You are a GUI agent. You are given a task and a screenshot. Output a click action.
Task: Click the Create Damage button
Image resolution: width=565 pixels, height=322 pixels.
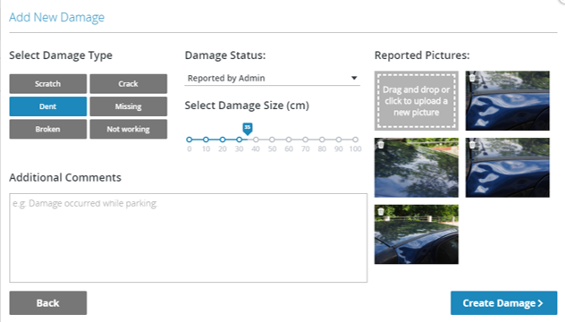coord(503,303)
